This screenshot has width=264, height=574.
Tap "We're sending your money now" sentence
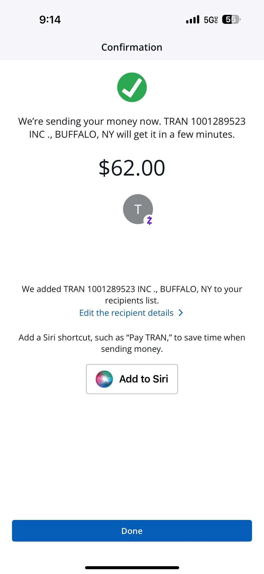[90, 121]
